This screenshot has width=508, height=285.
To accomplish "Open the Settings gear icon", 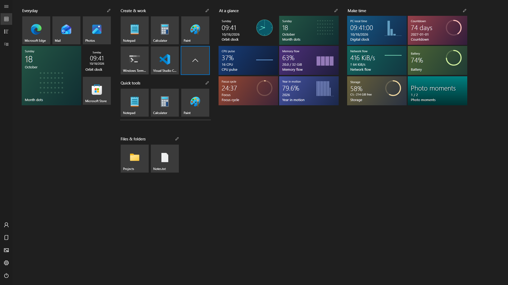I will click(x=6, y=263).
